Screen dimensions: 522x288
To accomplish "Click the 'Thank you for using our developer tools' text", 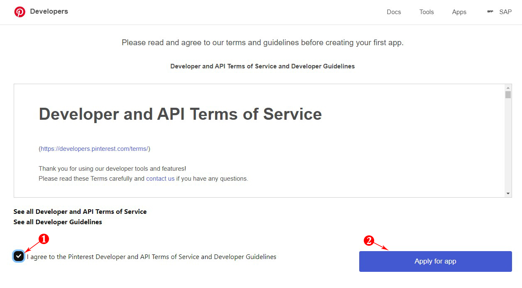I will (113, 169).
